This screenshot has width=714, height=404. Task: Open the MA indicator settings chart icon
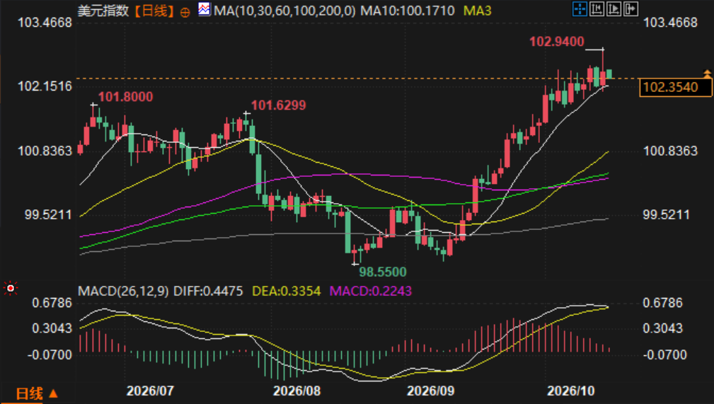pyautogui.click(x=204, y=9)
